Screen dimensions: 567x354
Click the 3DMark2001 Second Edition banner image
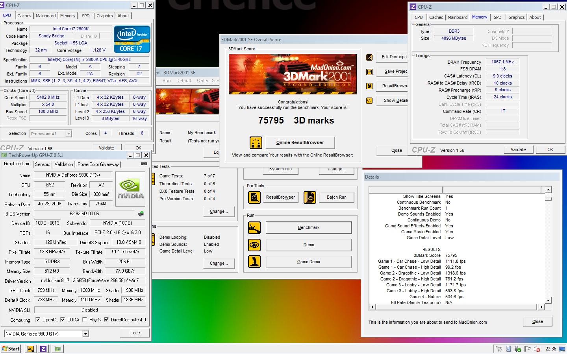tap(293, 74)
